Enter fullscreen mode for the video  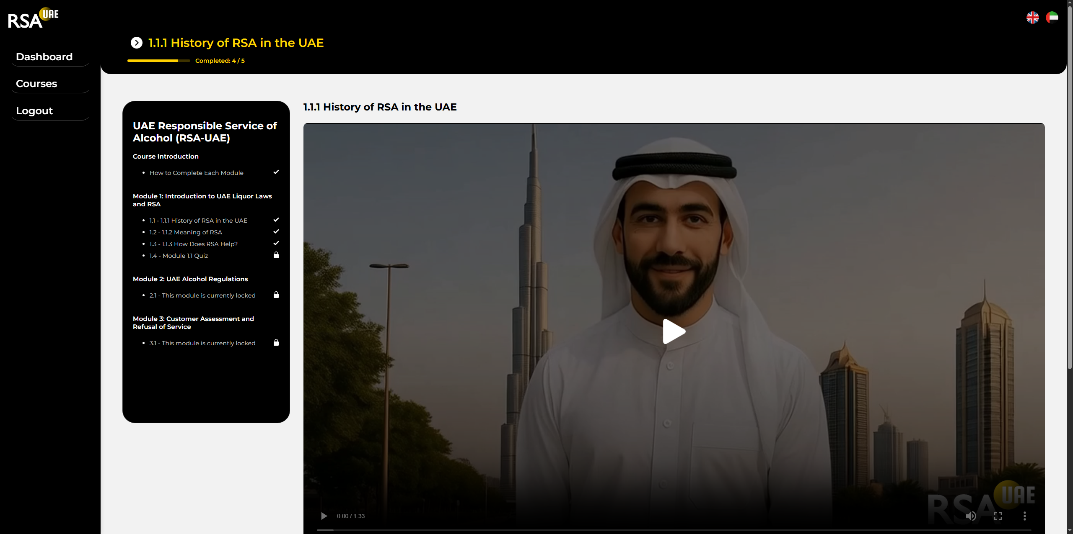[x=998, y=516]
